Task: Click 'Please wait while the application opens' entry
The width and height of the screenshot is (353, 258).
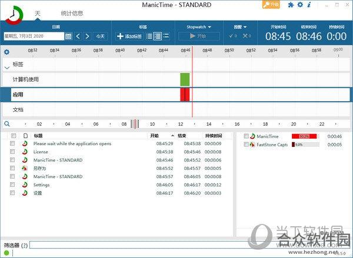Action: coord(72,143)
